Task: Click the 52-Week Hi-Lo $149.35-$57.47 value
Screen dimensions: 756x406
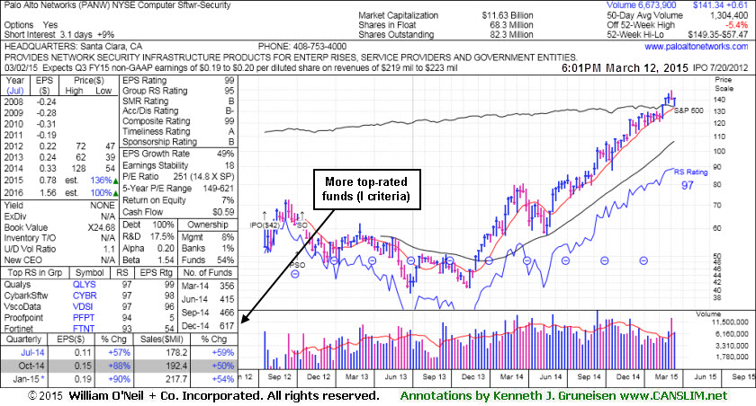Action: pyautogui.click(x=717, y=35)
